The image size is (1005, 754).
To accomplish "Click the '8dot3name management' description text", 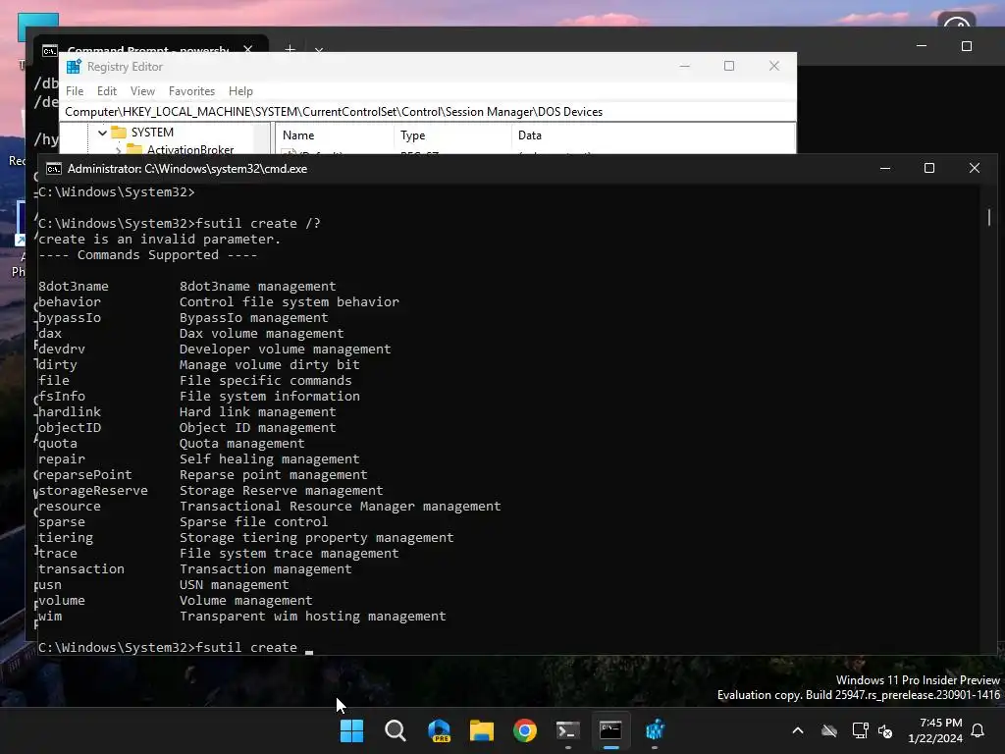I will coord(258,287).
